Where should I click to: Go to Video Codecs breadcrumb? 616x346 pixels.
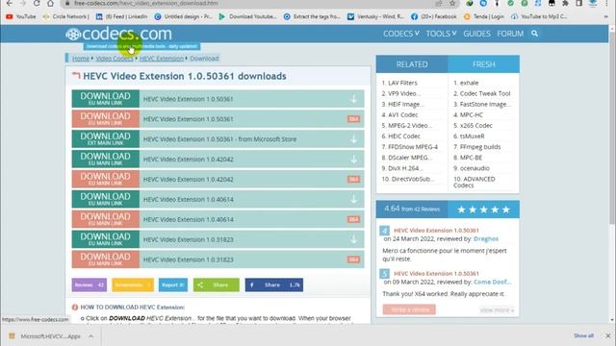114,59
